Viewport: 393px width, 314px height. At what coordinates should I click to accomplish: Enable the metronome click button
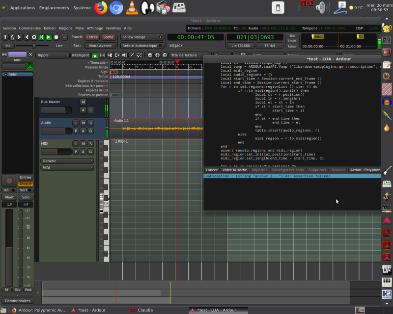pyautogui.click(x=12, y=37)
